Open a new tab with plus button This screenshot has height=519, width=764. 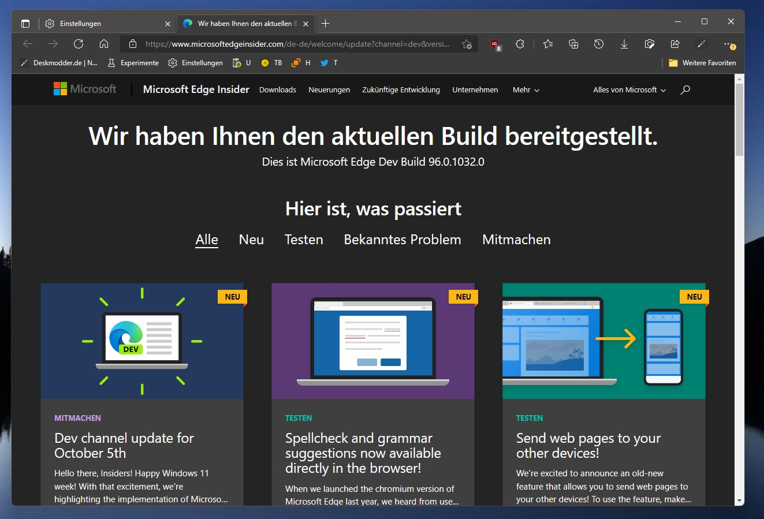325,24
